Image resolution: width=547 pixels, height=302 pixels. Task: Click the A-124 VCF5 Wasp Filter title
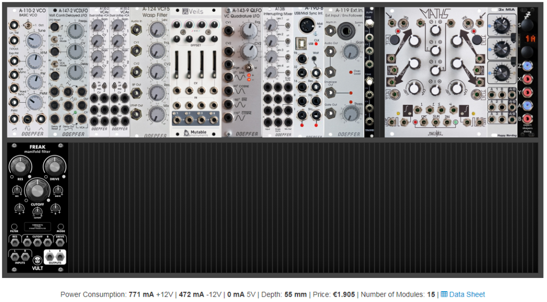(155, 13)
